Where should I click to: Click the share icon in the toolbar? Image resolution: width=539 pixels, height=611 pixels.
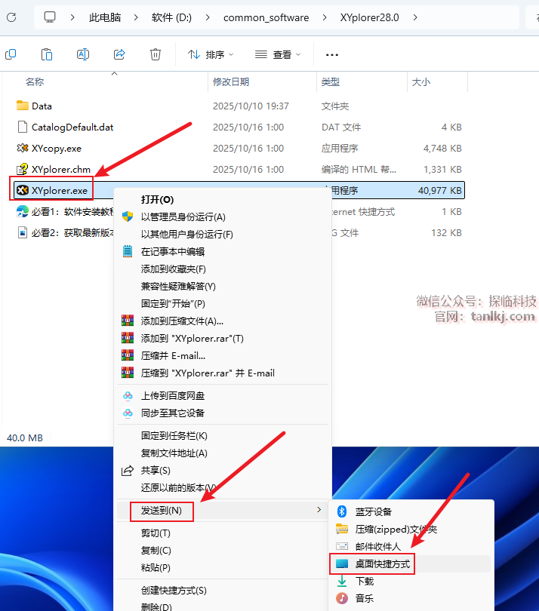pyautogui.click(x=119, y=54)
